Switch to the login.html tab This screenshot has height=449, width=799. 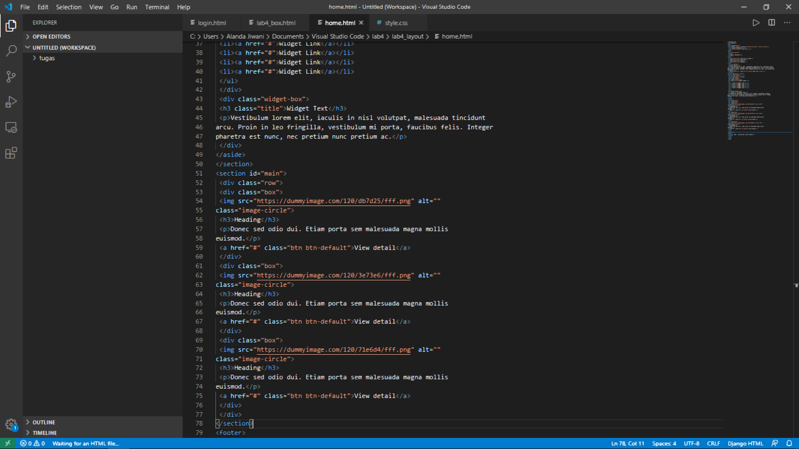click(211, 23)
